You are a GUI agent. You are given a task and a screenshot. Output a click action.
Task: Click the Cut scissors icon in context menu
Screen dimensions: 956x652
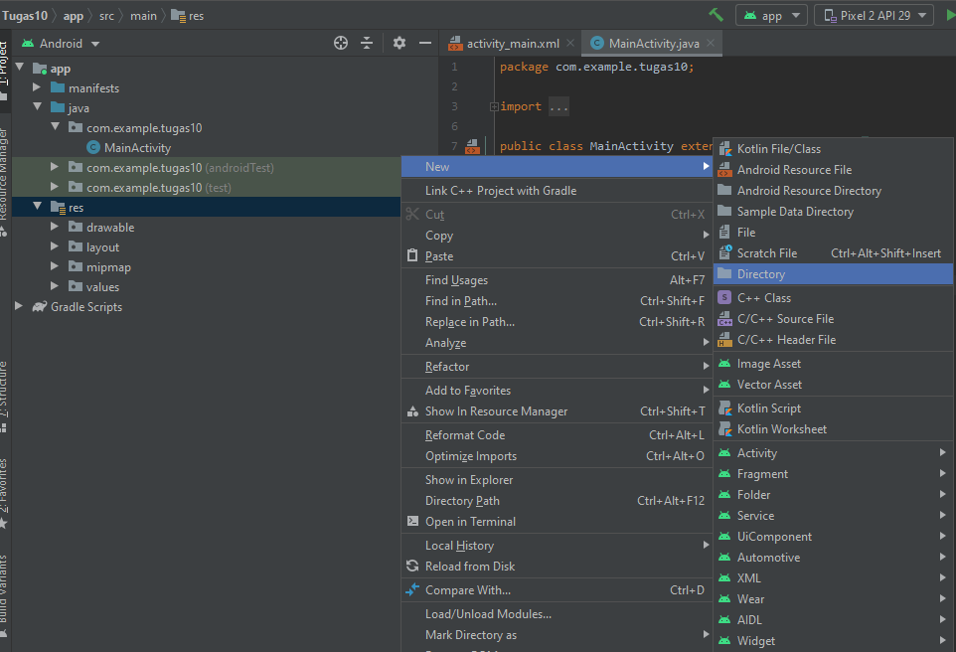click(x=412, y=214)
